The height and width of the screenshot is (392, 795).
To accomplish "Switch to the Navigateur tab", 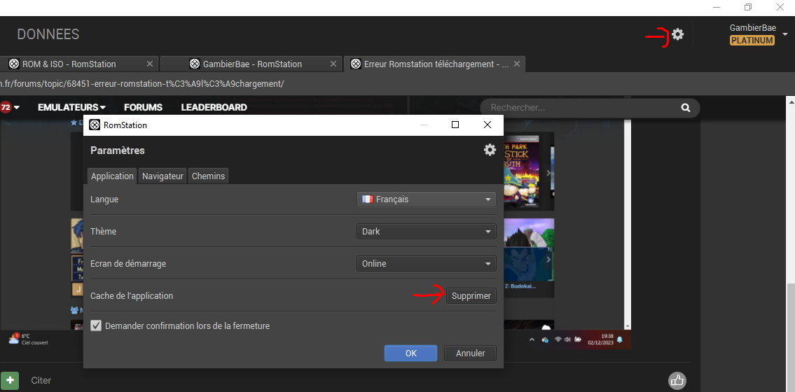I will tap(163, 176).
